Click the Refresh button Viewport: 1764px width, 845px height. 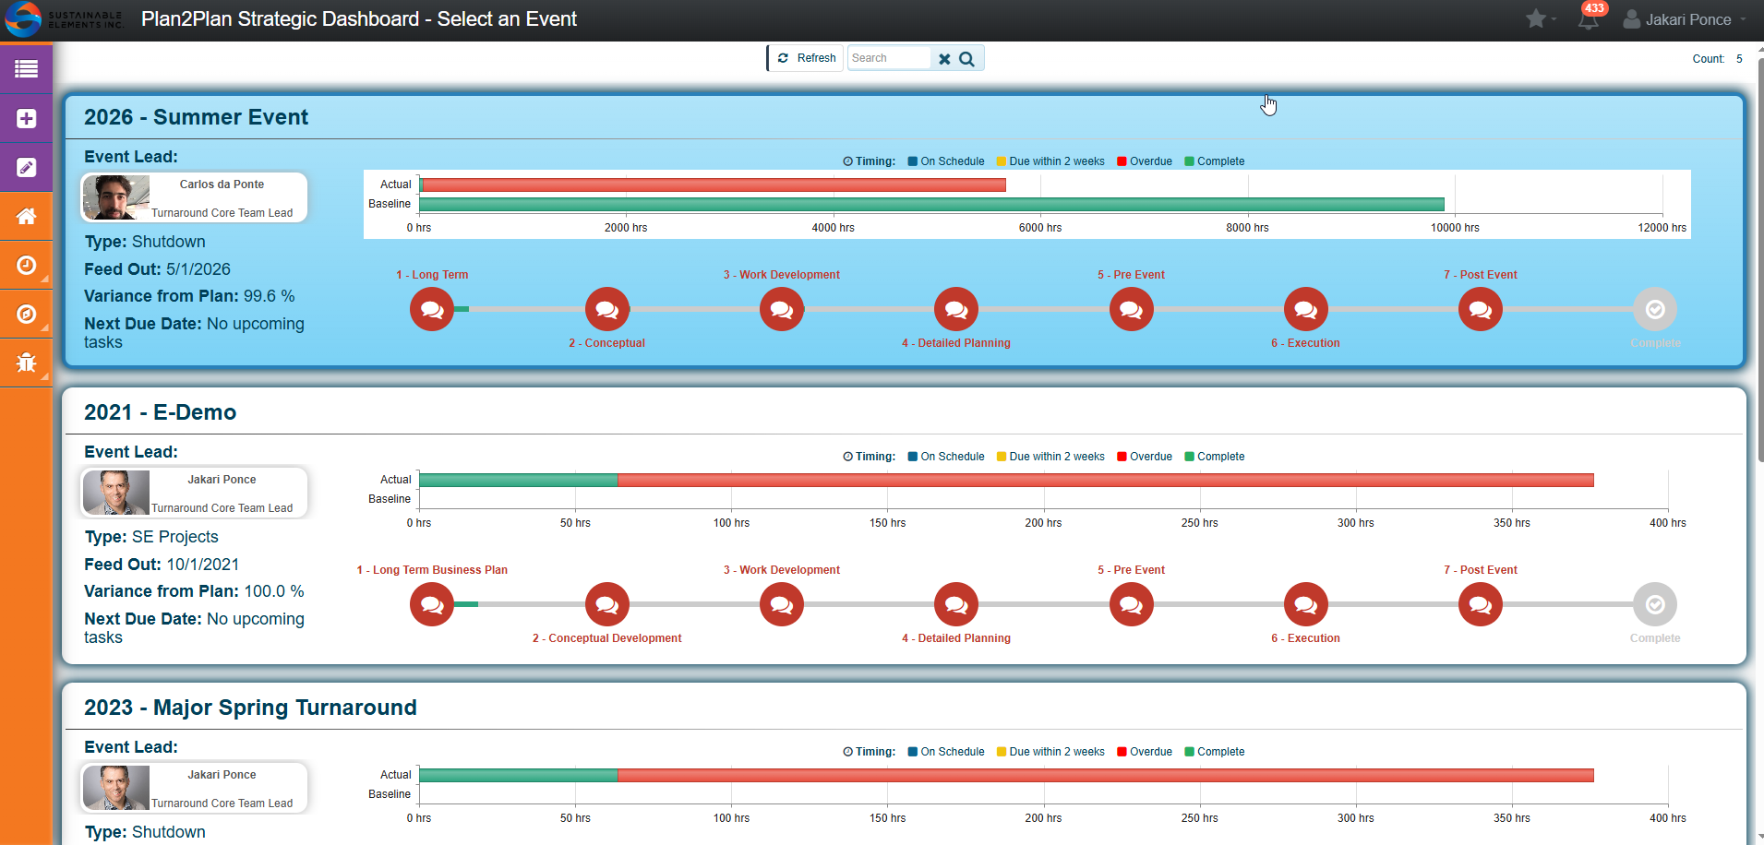tap(806, 58)
